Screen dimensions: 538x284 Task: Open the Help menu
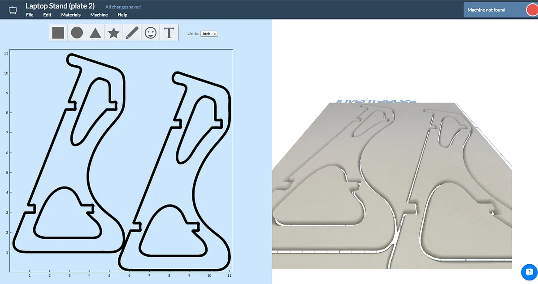(x=122, y=15)
